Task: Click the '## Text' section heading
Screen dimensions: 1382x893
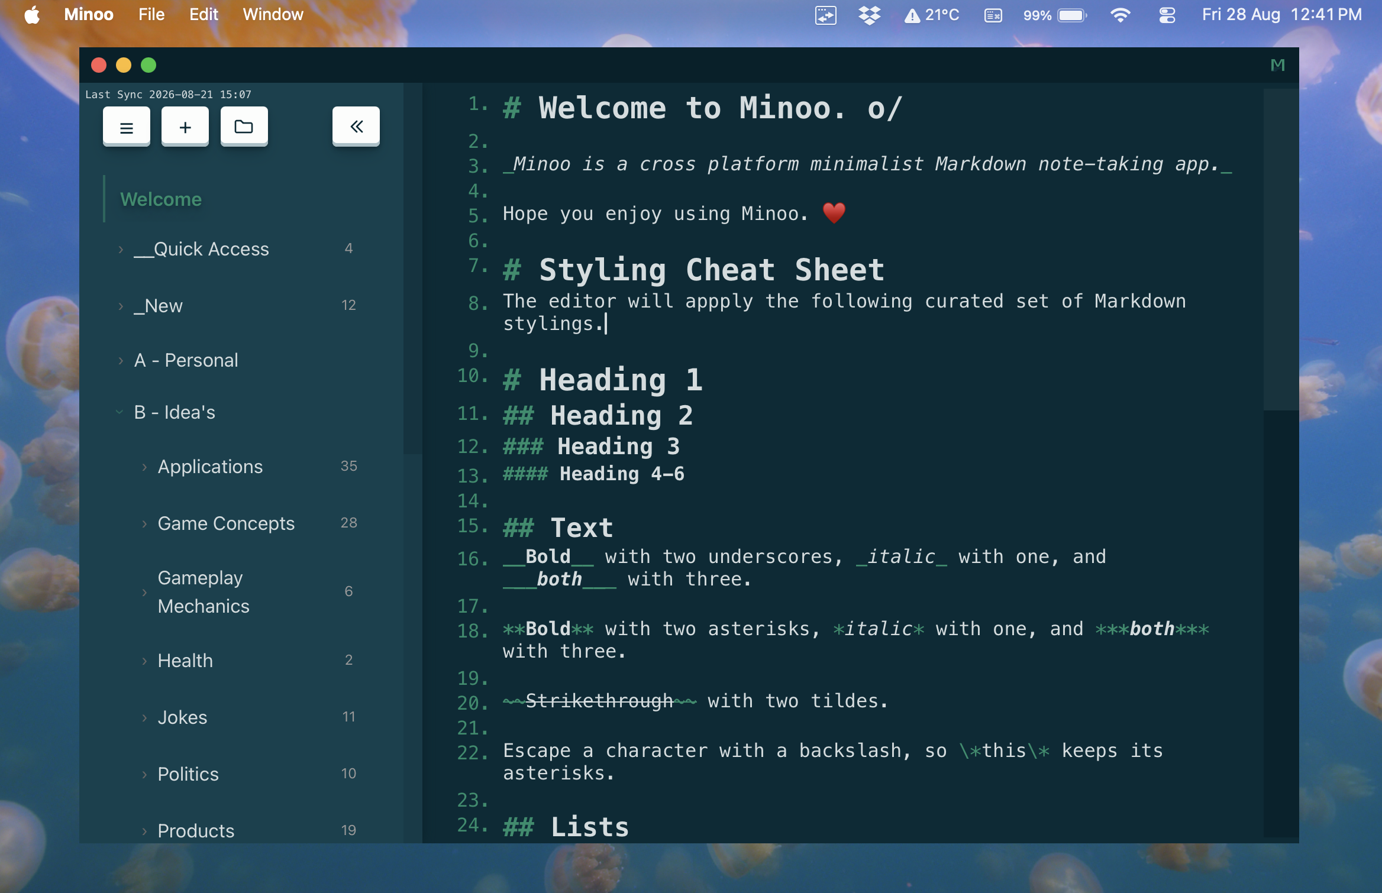Action: pos(558,528)
